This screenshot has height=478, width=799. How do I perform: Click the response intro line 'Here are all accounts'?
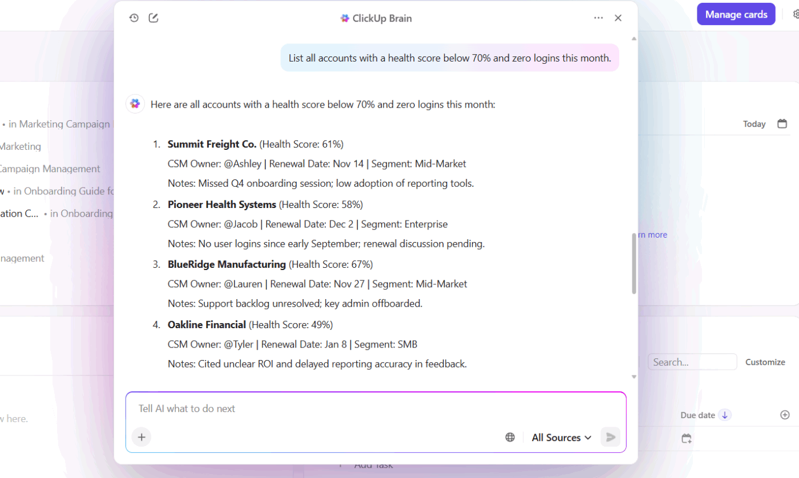point(323,104)
